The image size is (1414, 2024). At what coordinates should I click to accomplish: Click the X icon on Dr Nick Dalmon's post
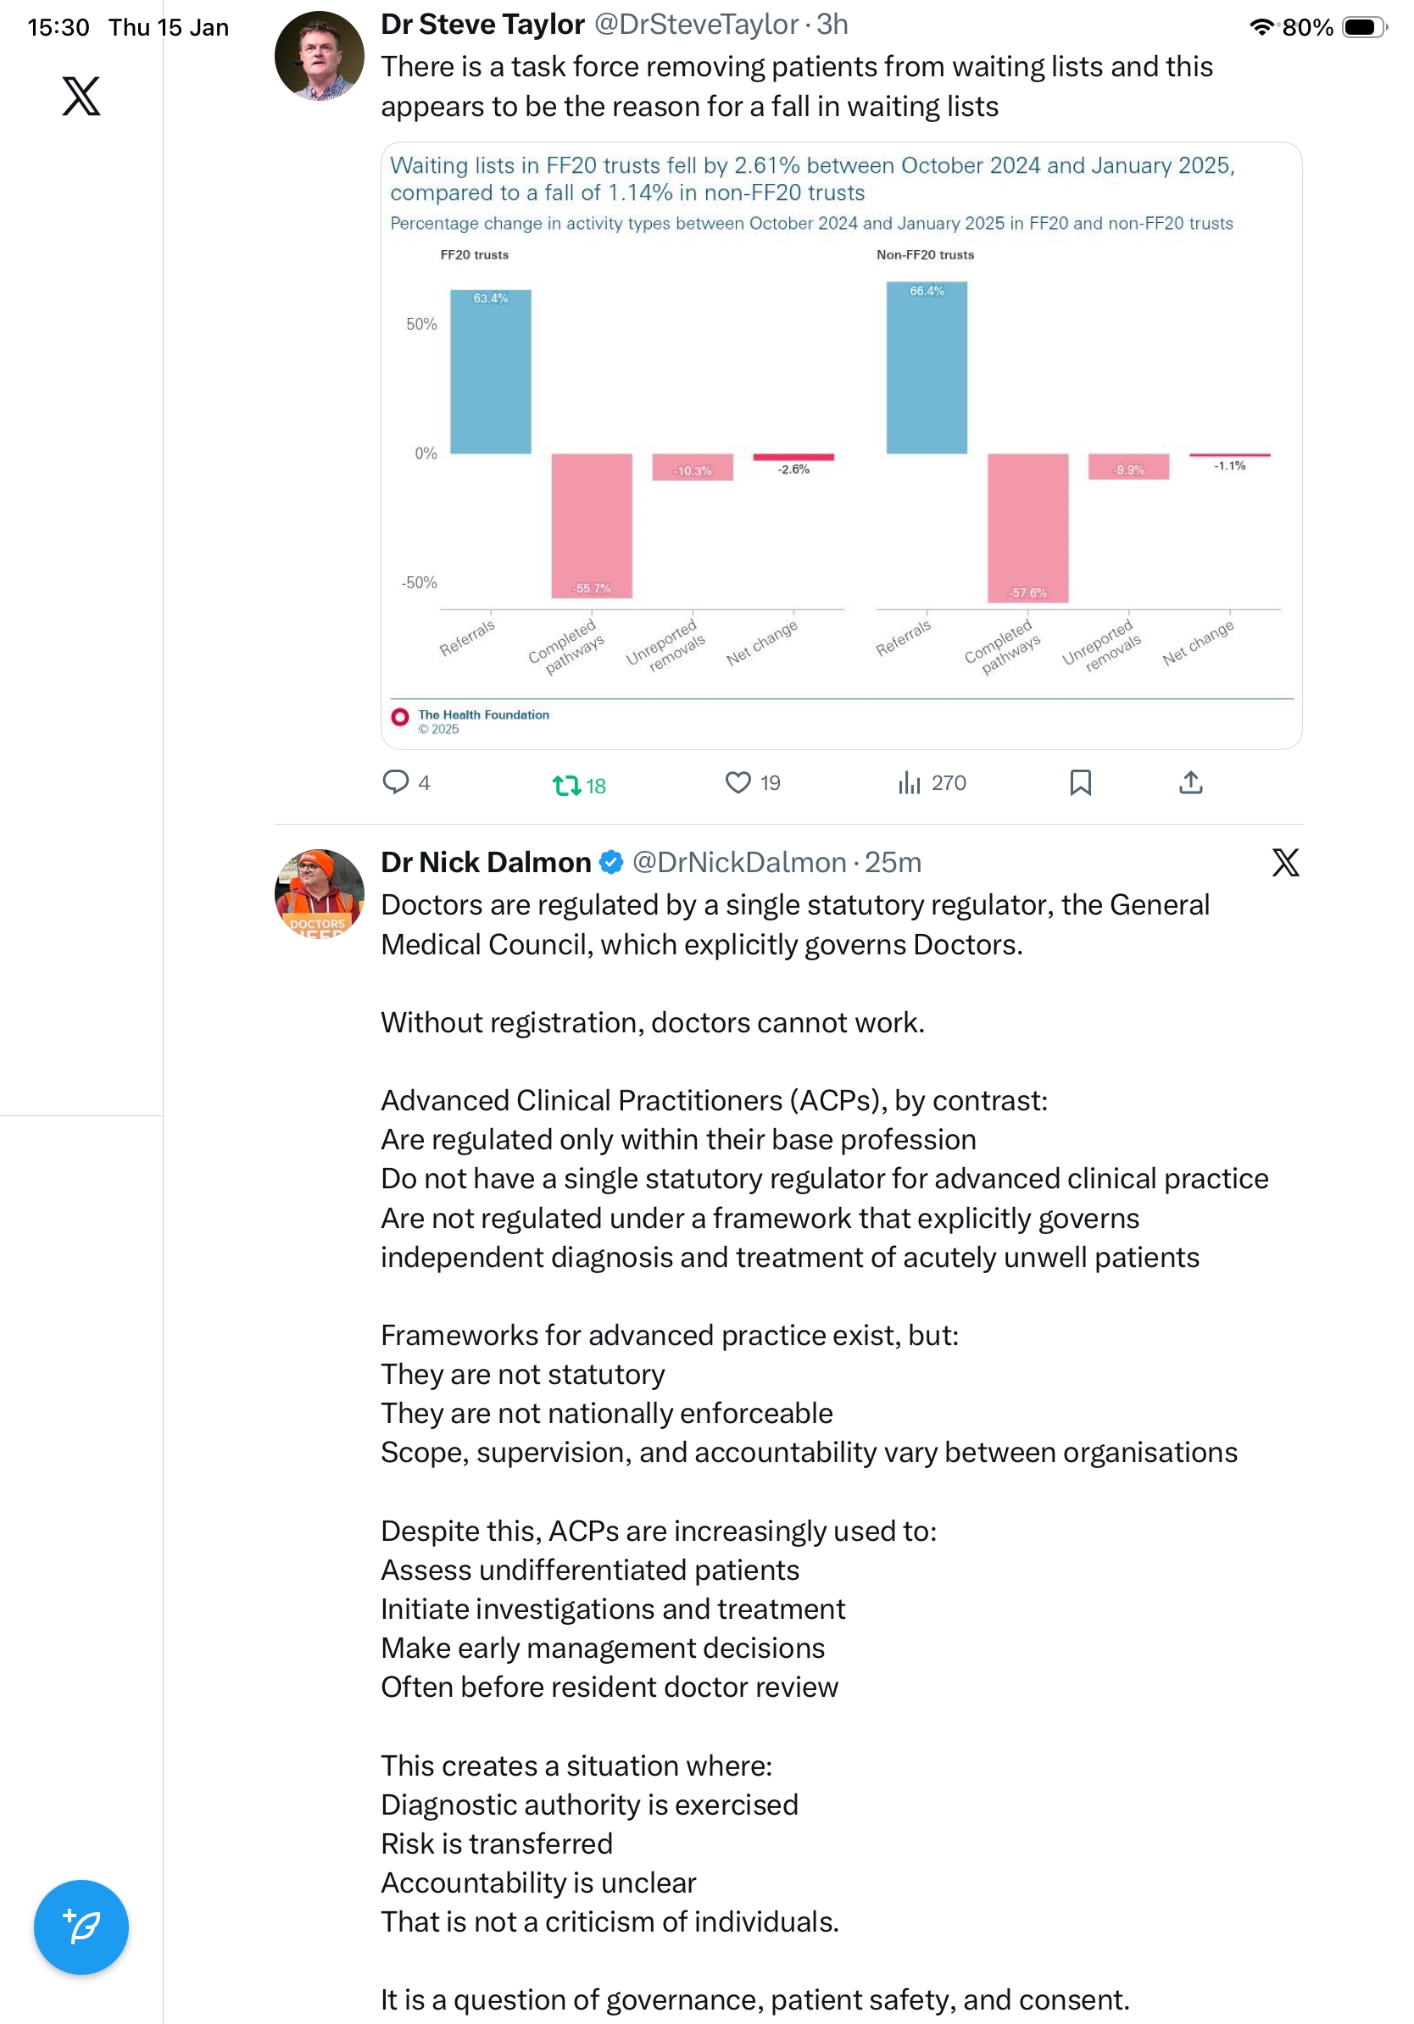tap(1284, 862)
